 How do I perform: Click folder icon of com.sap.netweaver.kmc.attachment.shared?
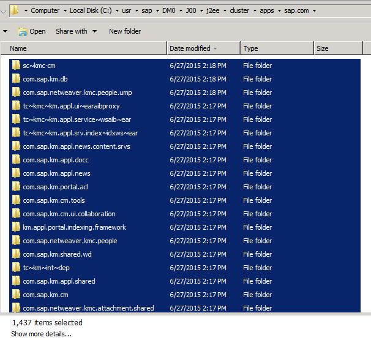(16, 308)
